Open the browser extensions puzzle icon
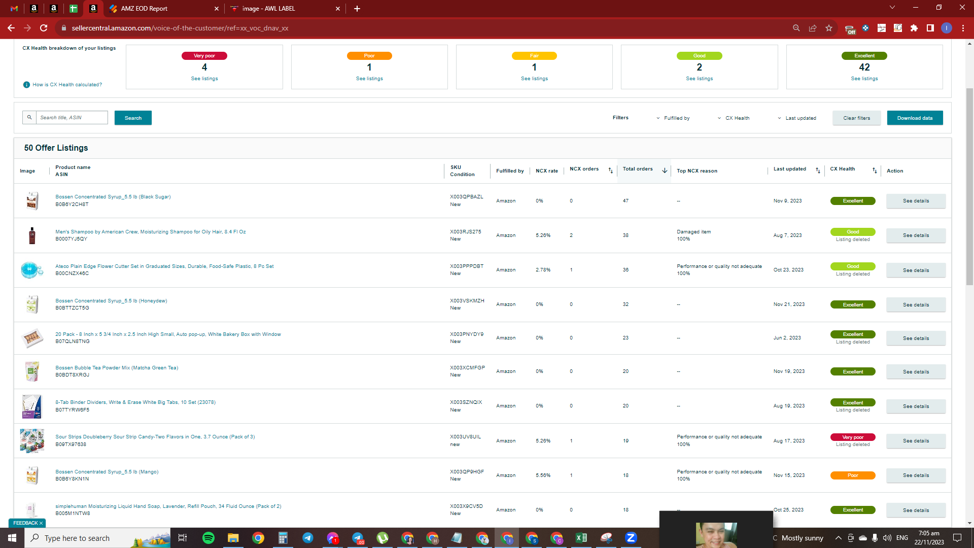Viewport: 974px width, 548px height. (x=914, y=28)
